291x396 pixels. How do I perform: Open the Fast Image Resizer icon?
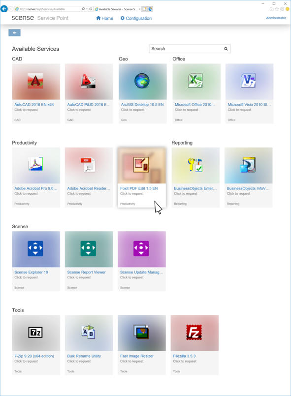pyautogui.click(x=141, y=332)
